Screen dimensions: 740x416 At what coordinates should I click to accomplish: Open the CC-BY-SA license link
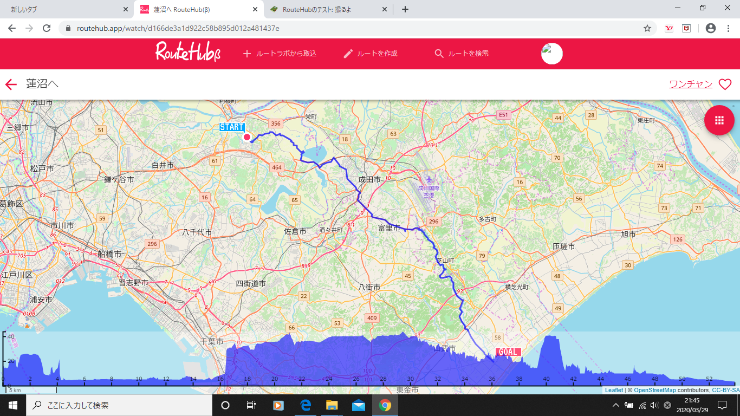[x=725, y=390]
